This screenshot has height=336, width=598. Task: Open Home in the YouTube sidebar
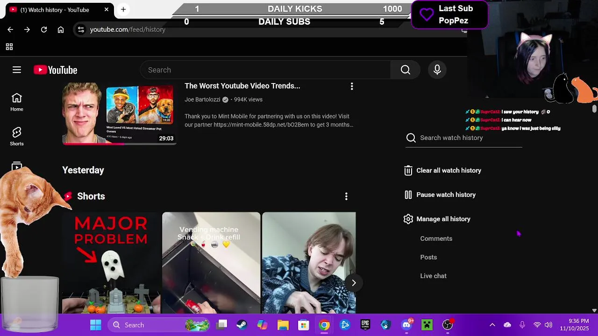[17, 102]
